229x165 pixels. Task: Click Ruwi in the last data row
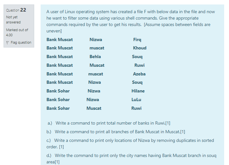pos(136,108)
